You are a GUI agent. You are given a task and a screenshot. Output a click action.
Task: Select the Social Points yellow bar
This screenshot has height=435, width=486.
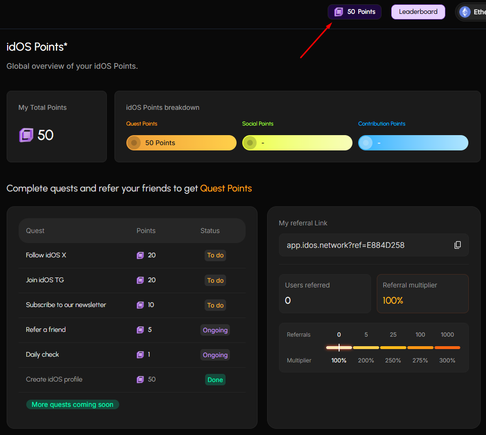(297, 143)
